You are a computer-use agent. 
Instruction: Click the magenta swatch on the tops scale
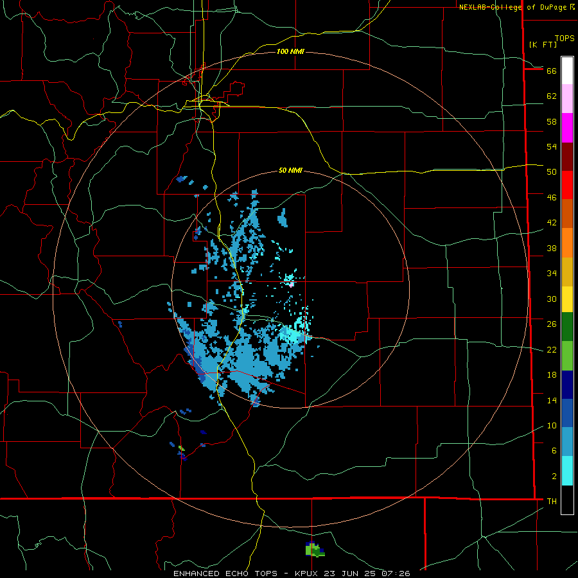pos(567,128)
